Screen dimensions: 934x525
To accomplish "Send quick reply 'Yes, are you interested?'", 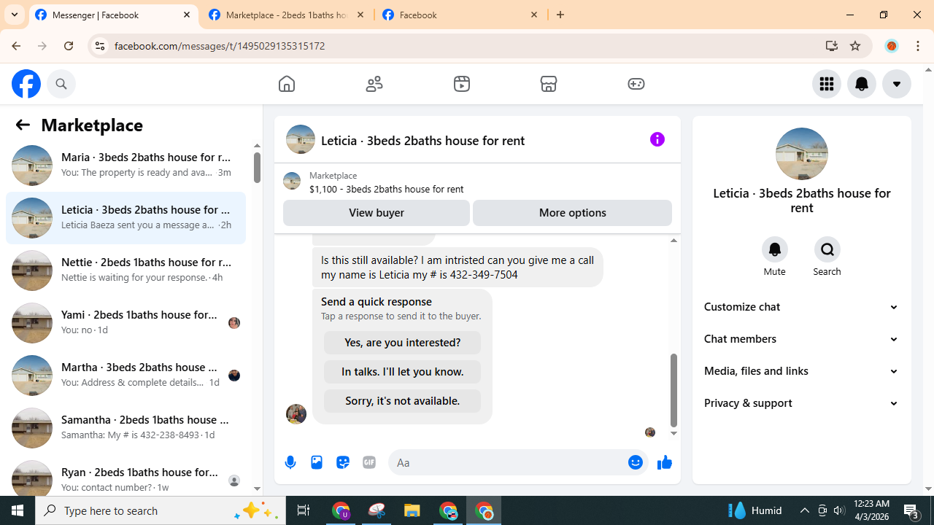I will coord(403,343).
